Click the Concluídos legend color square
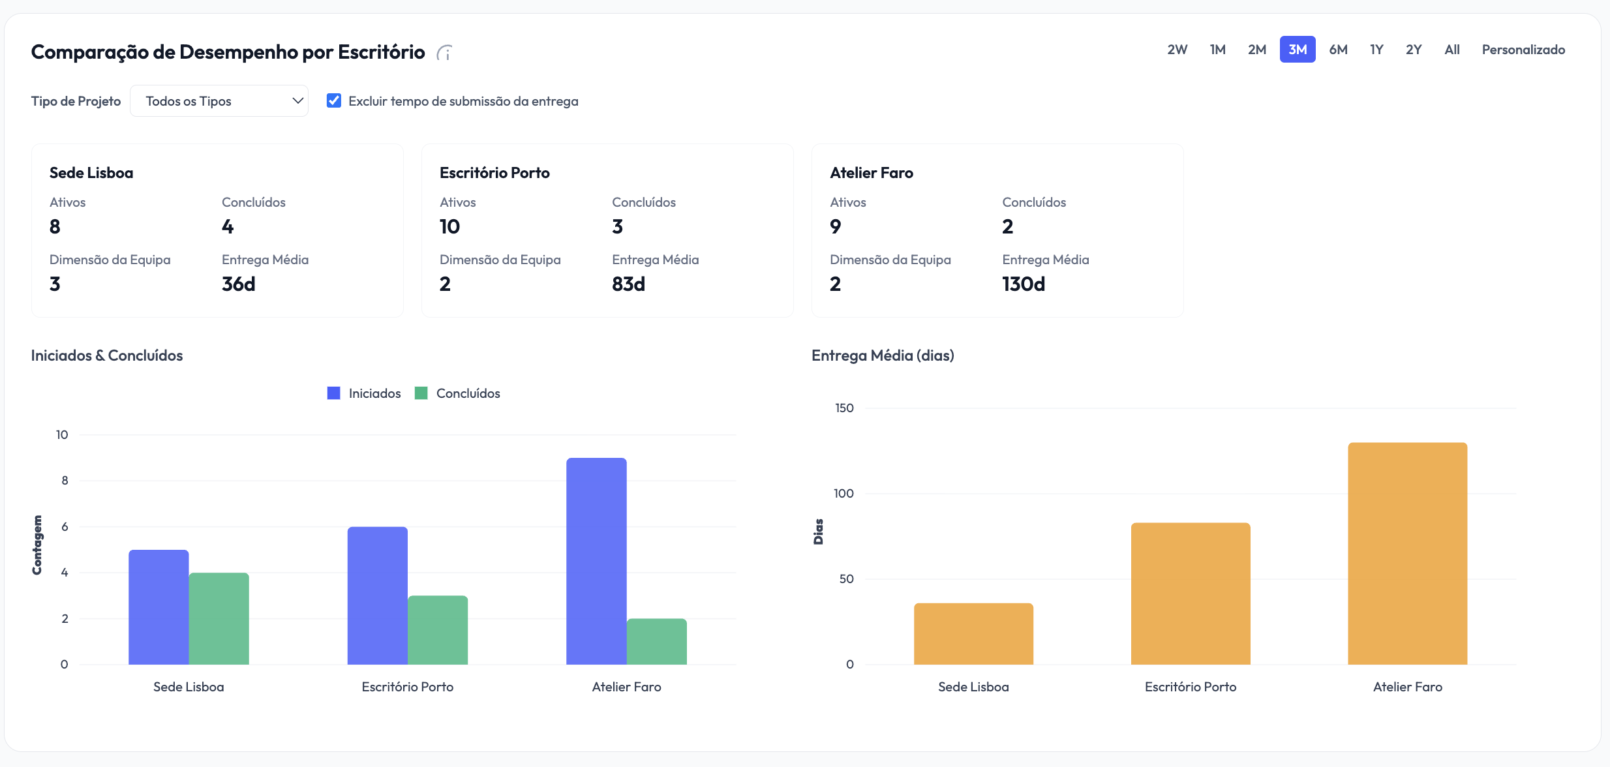The image size is (1610, 767). click(x=421, y=393)
